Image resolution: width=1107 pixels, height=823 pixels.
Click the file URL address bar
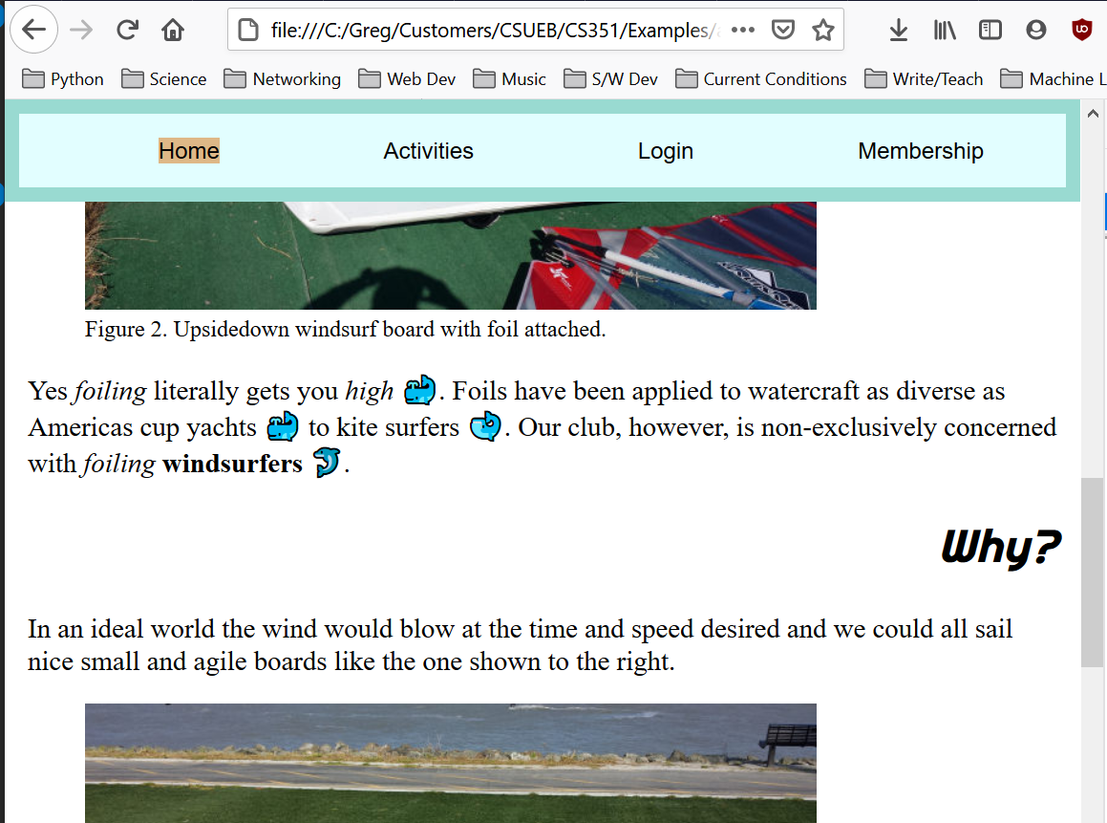(x=487, y=30)
